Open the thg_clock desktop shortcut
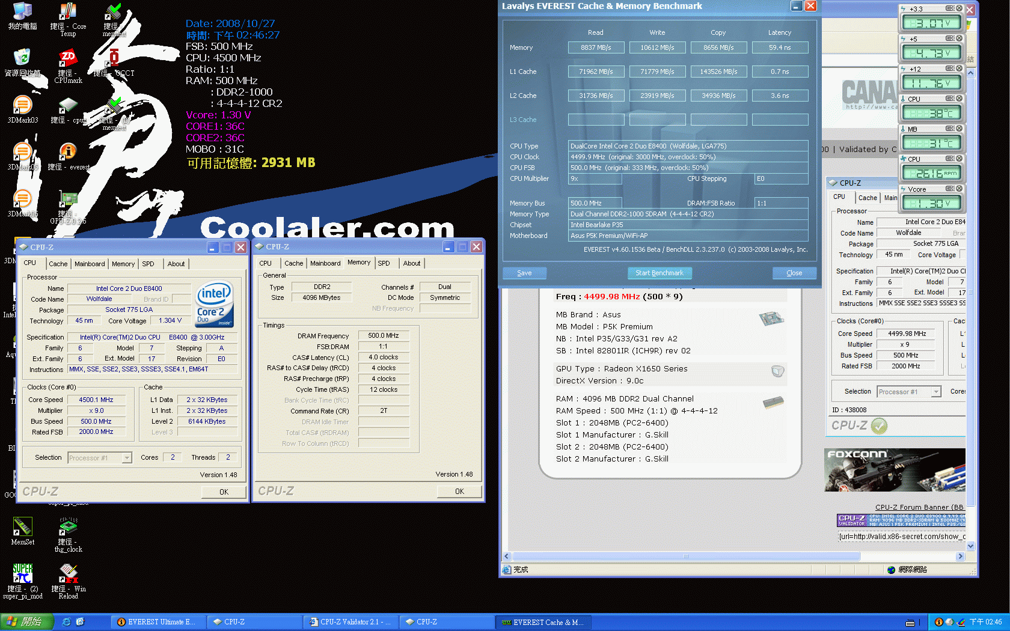This screenshot has height=631, width=1010. 68,535
